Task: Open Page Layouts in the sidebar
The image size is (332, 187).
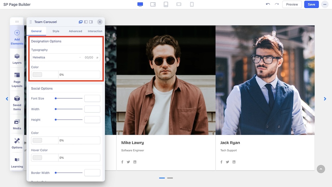Action: [x=17, y=79]
